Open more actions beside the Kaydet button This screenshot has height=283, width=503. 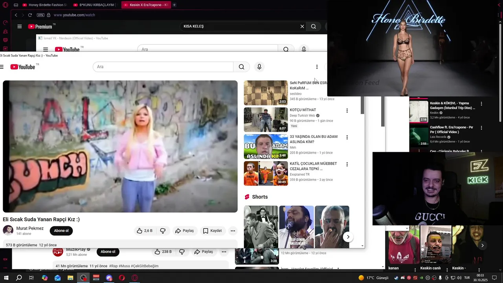click(233, 231)
